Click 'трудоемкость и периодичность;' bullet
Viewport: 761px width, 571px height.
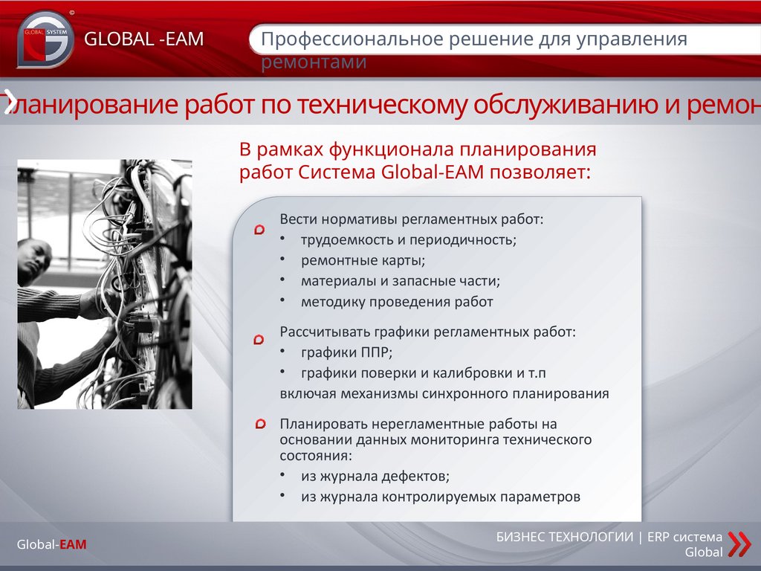[x=409, y=240]
